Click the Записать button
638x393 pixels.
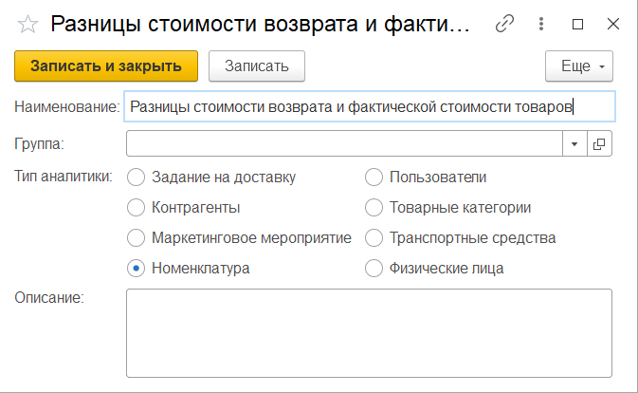(256, 66)
